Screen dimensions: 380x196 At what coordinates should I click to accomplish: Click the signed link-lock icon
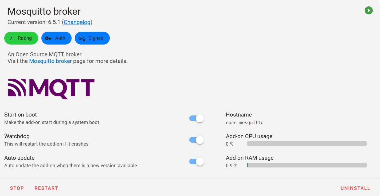click(x=82, y=38)
